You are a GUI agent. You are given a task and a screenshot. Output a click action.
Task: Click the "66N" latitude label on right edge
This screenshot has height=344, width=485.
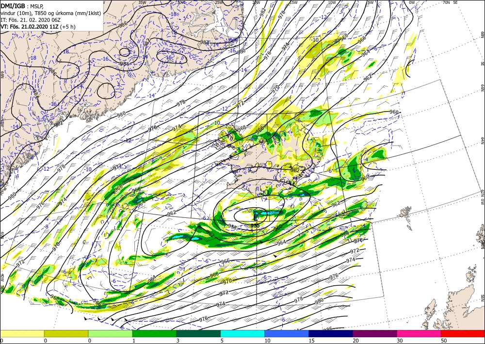click(x=482, y=88)
